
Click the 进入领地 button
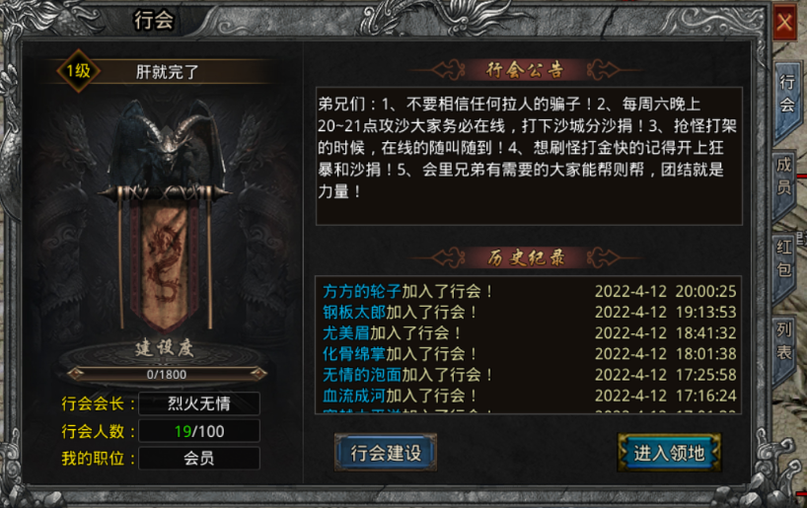click(x=669, y=453)
